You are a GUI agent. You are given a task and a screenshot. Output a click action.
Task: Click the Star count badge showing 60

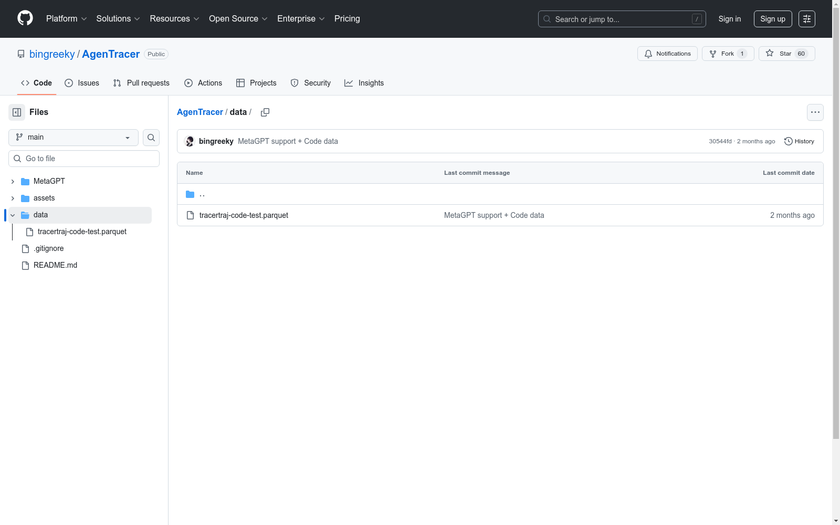coord(801,54)
